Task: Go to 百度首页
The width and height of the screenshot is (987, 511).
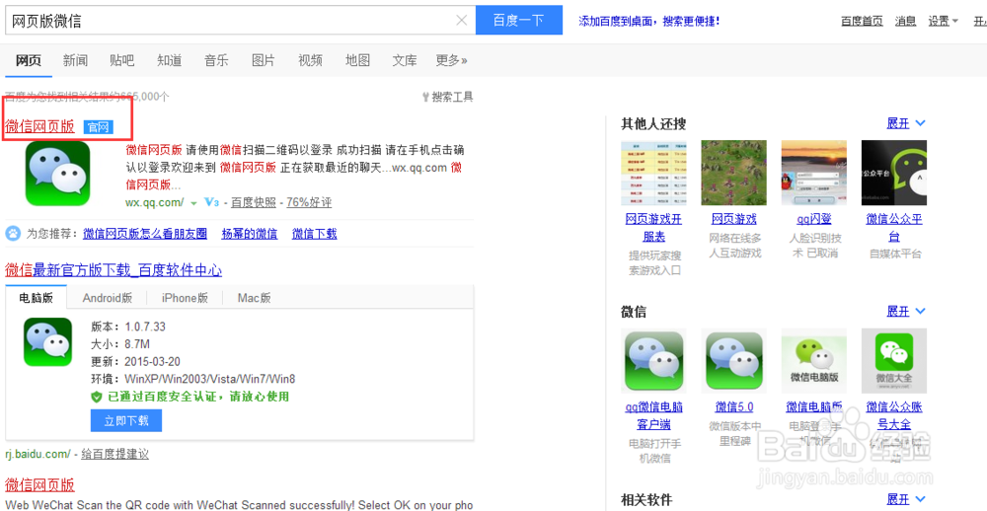Action: [x=862, y=21]
